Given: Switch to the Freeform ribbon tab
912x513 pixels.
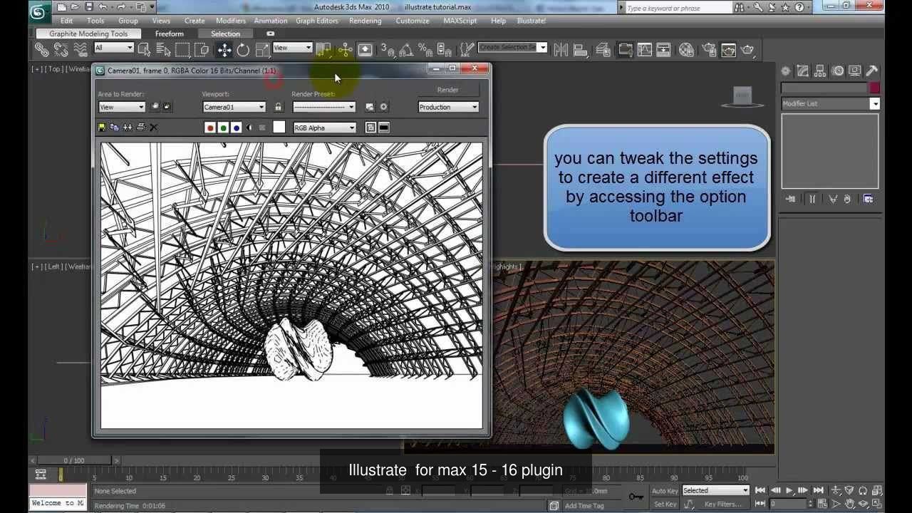Looking at the screenshot, I should 169,33.
